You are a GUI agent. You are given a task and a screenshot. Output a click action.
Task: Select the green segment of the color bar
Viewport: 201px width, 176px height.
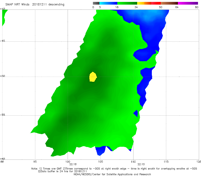(127, 3)
